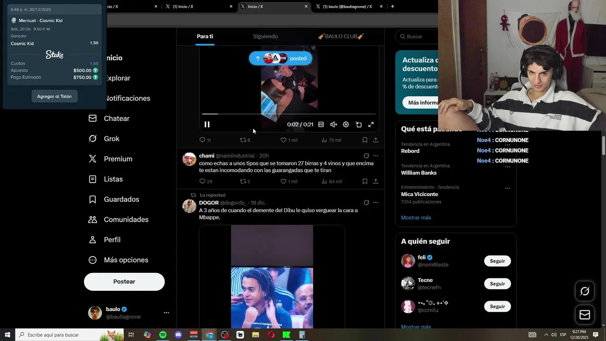
Task: Open more options on chami's post
Action: [375, 156]
